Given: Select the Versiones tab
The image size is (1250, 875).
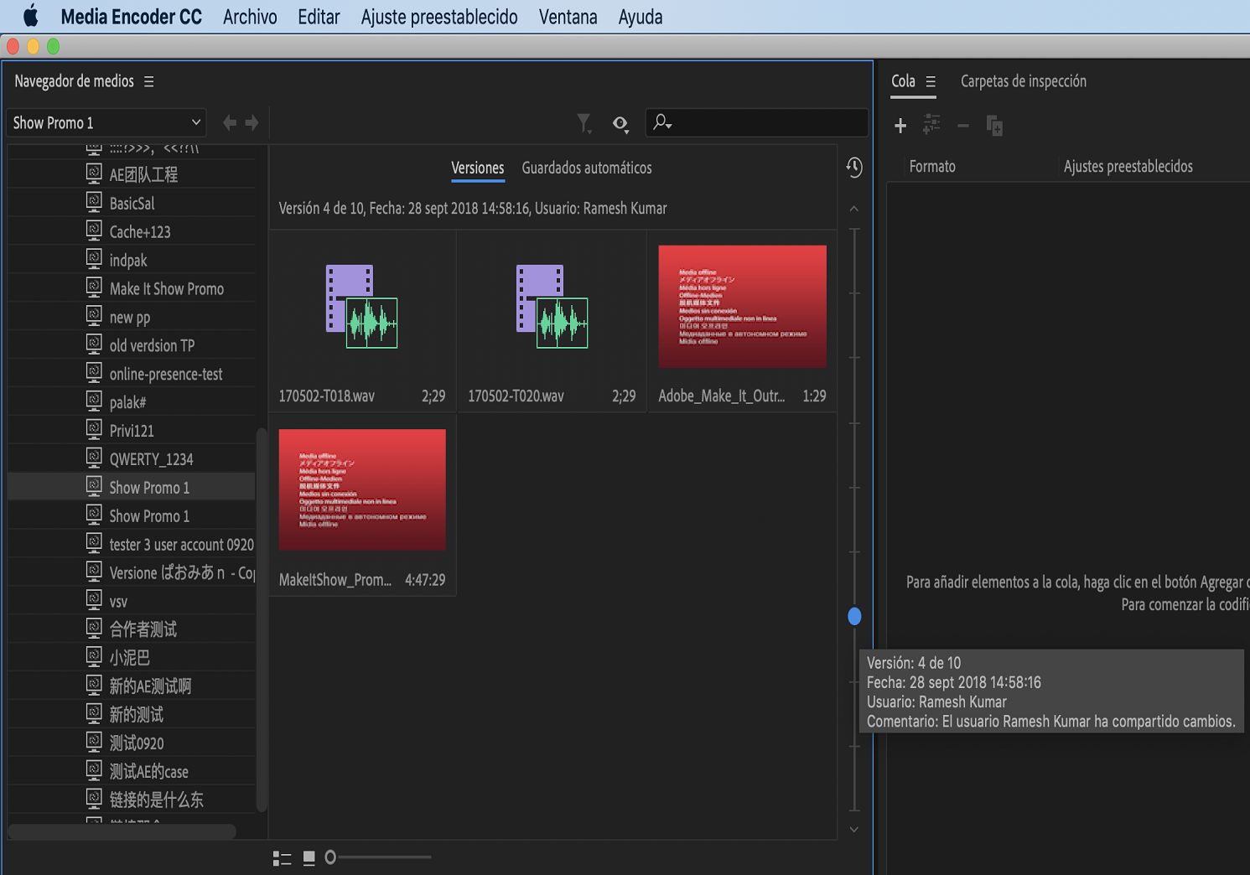Looking at the screenshot, I should click(477, 168).
